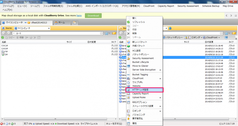Click the pending tasks blue icon in status bar
This screenshot has width=238, height=126.
tap(7, 124)
